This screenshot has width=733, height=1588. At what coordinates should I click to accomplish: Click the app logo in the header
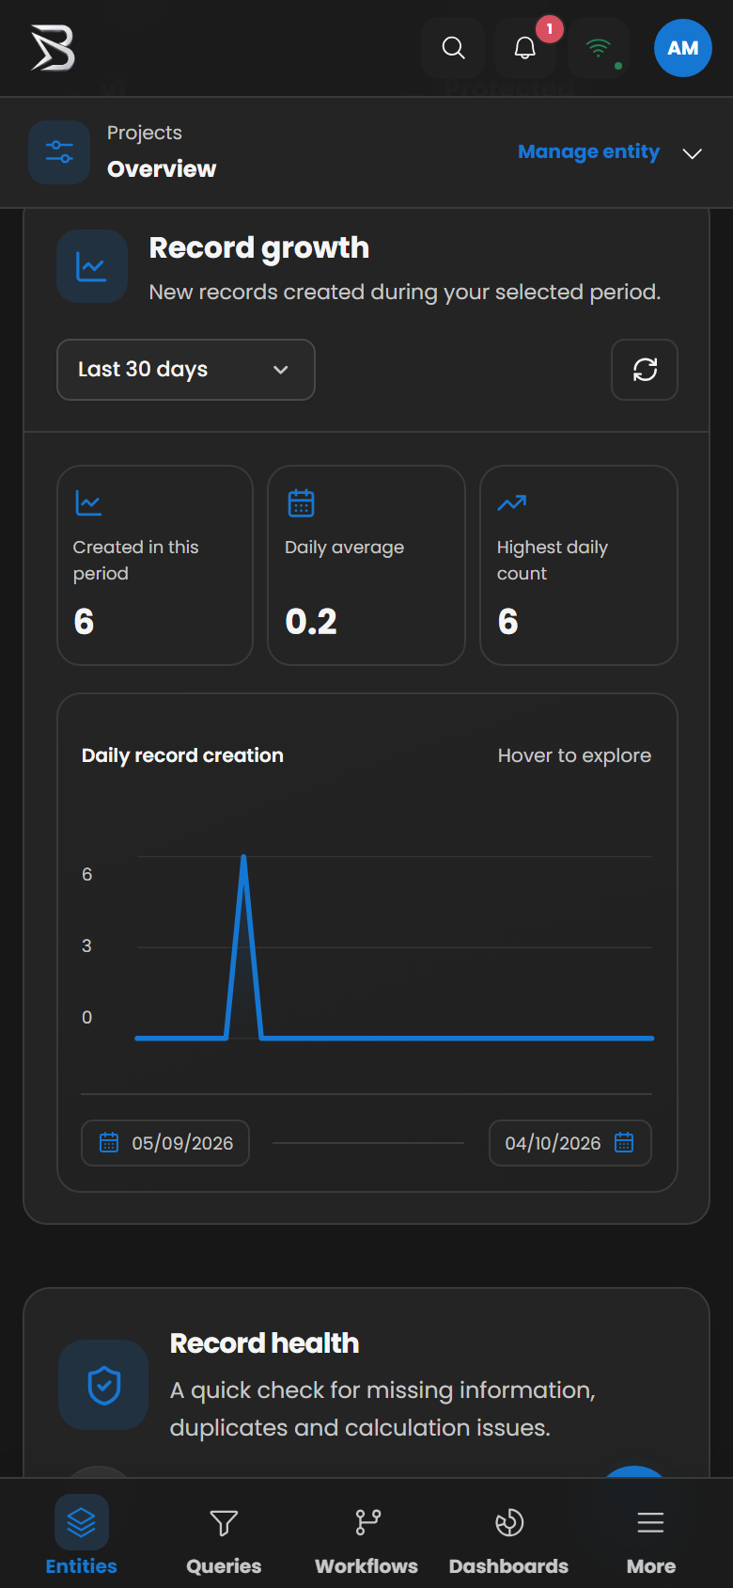pyautogui.click(x=53, y=48)
